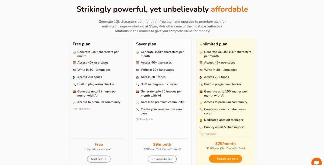Click the use-cases scroll icon in Free plan
324x165 pixels.
pyautogui.click(x=74, y=63)
